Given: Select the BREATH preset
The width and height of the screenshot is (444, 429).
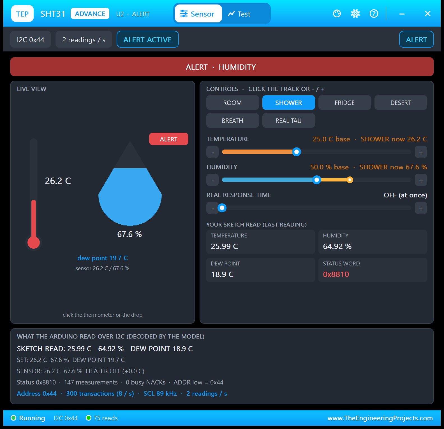Looking at the screenshot, I should (233, 120).
